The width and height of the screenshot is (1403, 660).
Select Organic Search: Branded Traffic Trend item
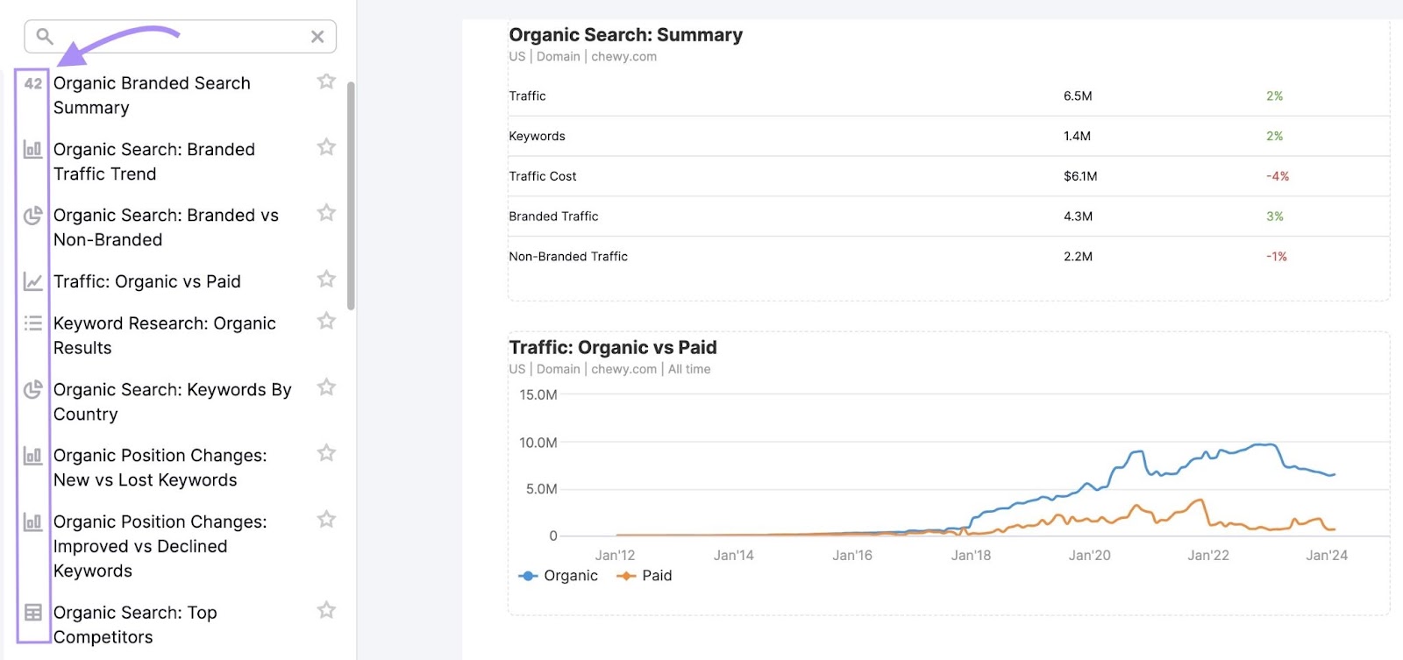coord(154,161)
